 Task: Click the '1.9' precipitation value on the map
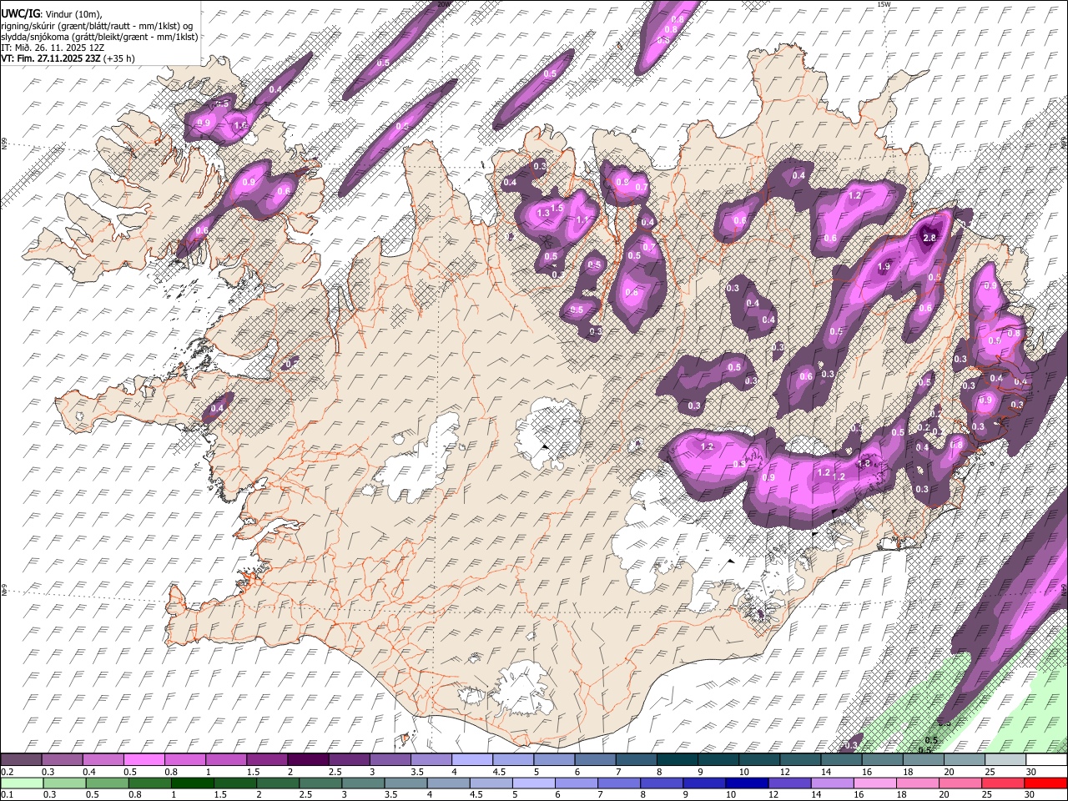coord(884,266)
